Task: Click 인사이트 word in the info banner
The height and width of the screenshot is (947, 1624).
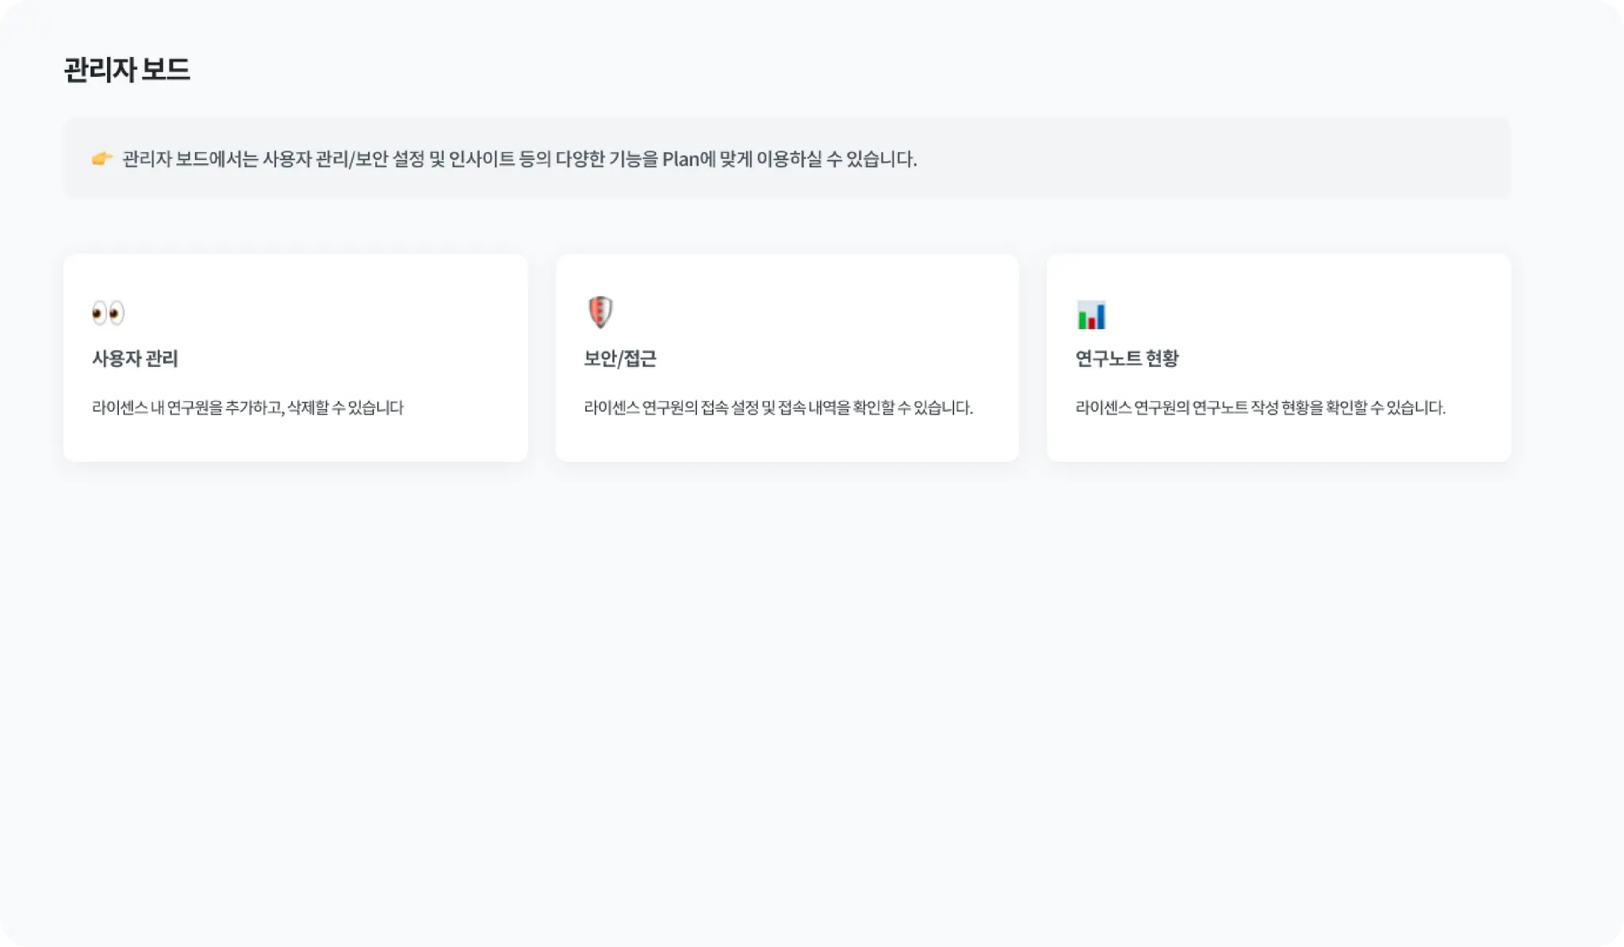Action: click(x=482, y=159)
